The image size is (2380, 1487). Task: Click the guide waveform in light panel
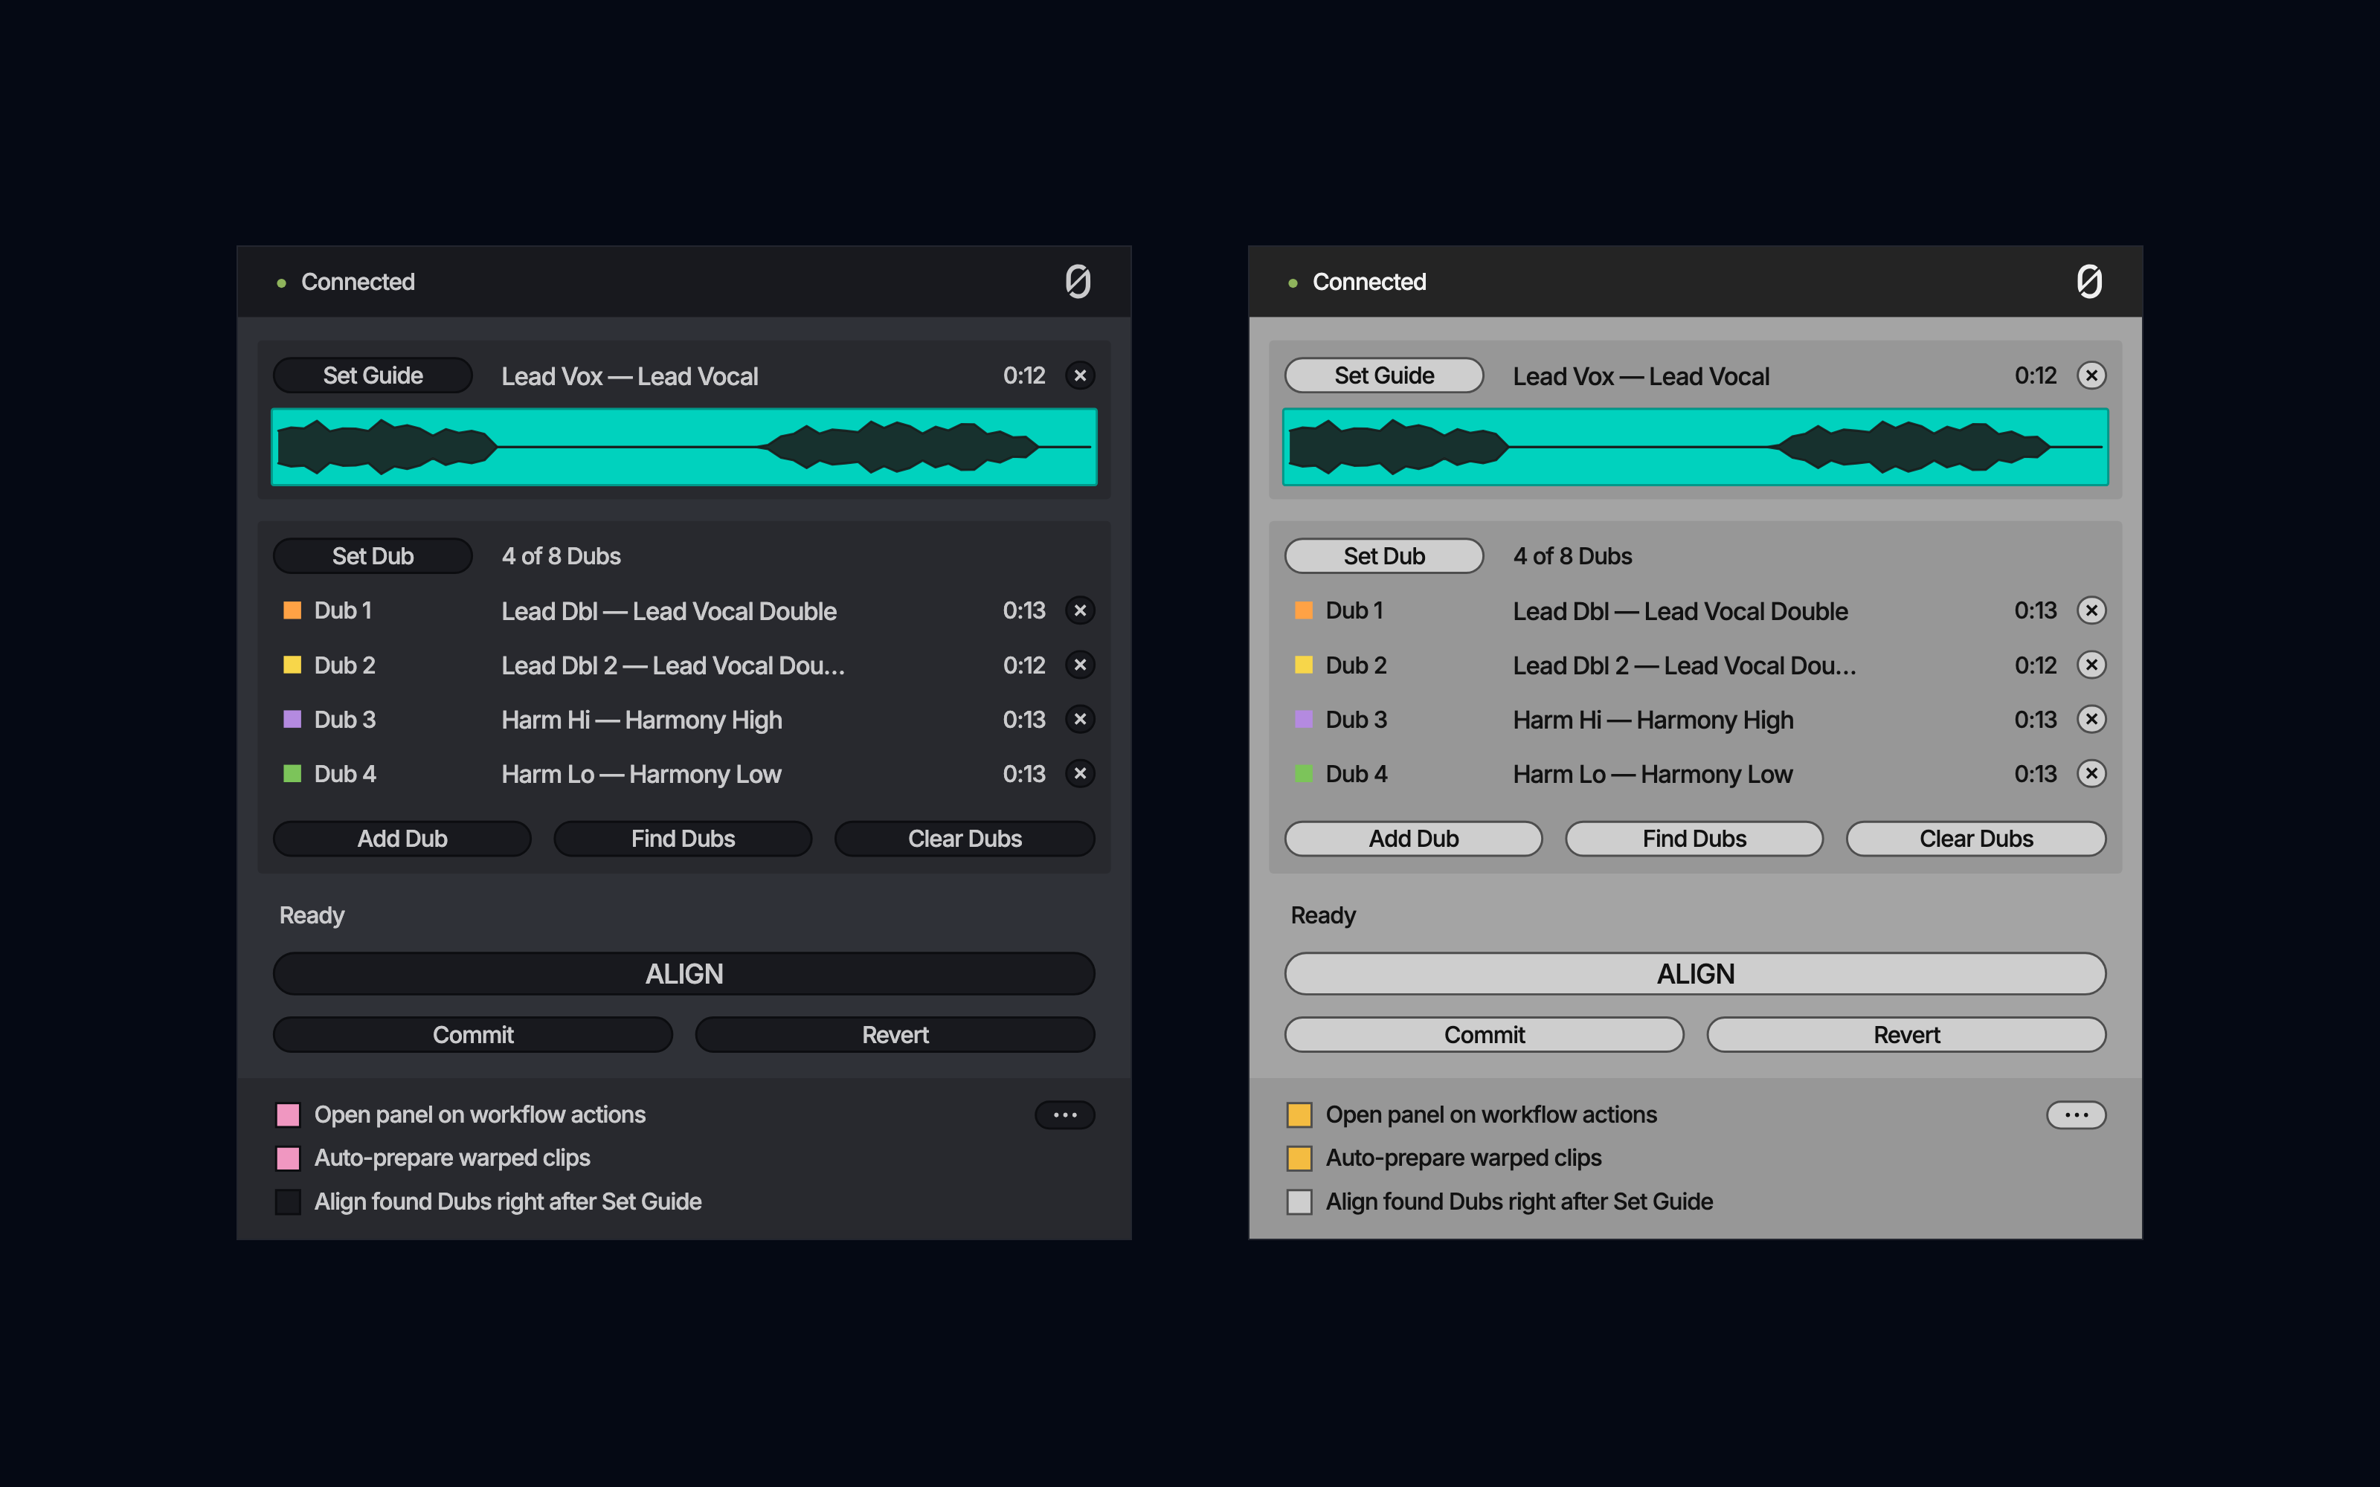1696,448
